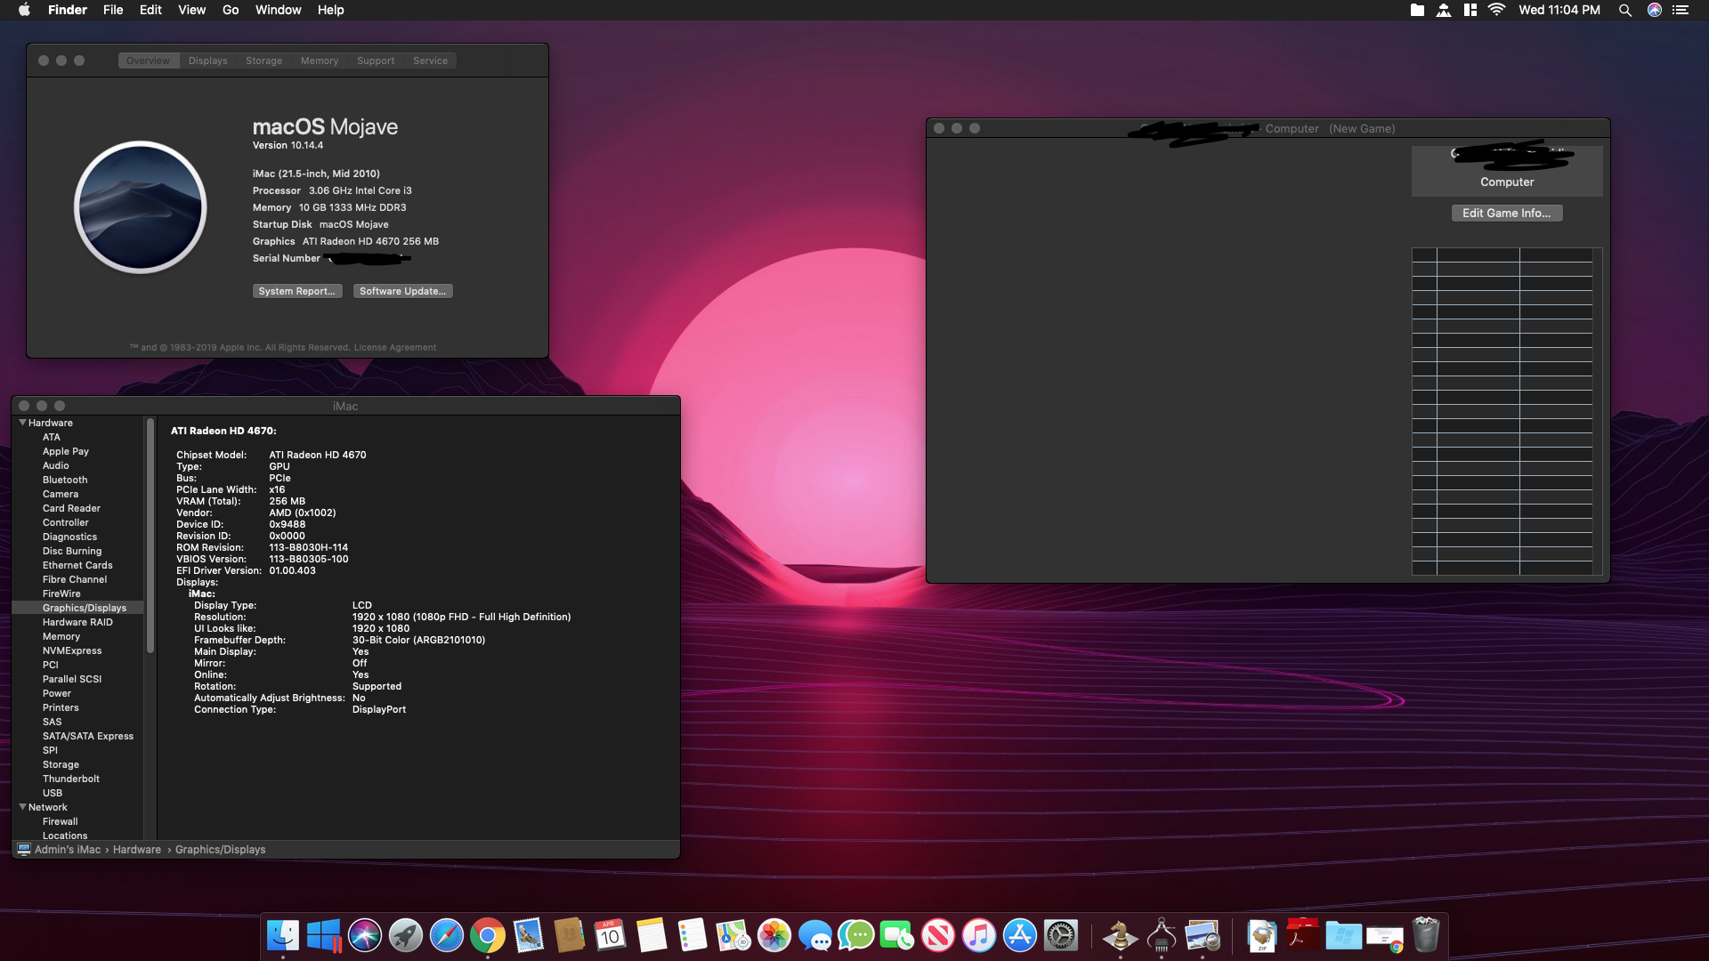
Task: Open Contacts book icon in dock
Action: pos(570,935)
